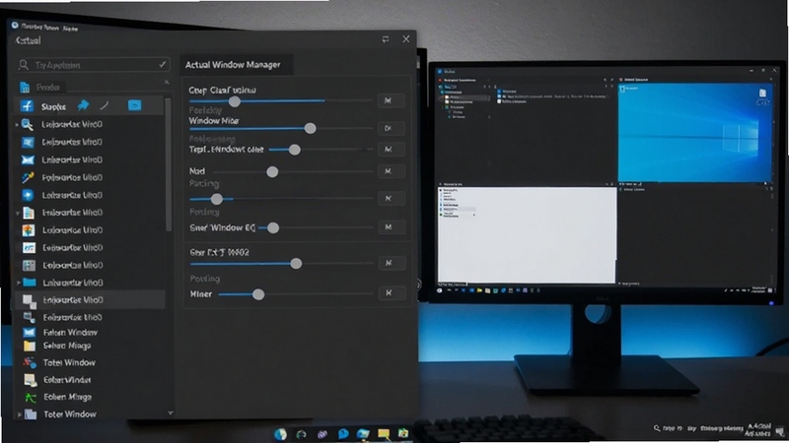Click the topmost slider handle in the settings panel
This screenshot has height=443, width=789.
click(x=235, y=101)
